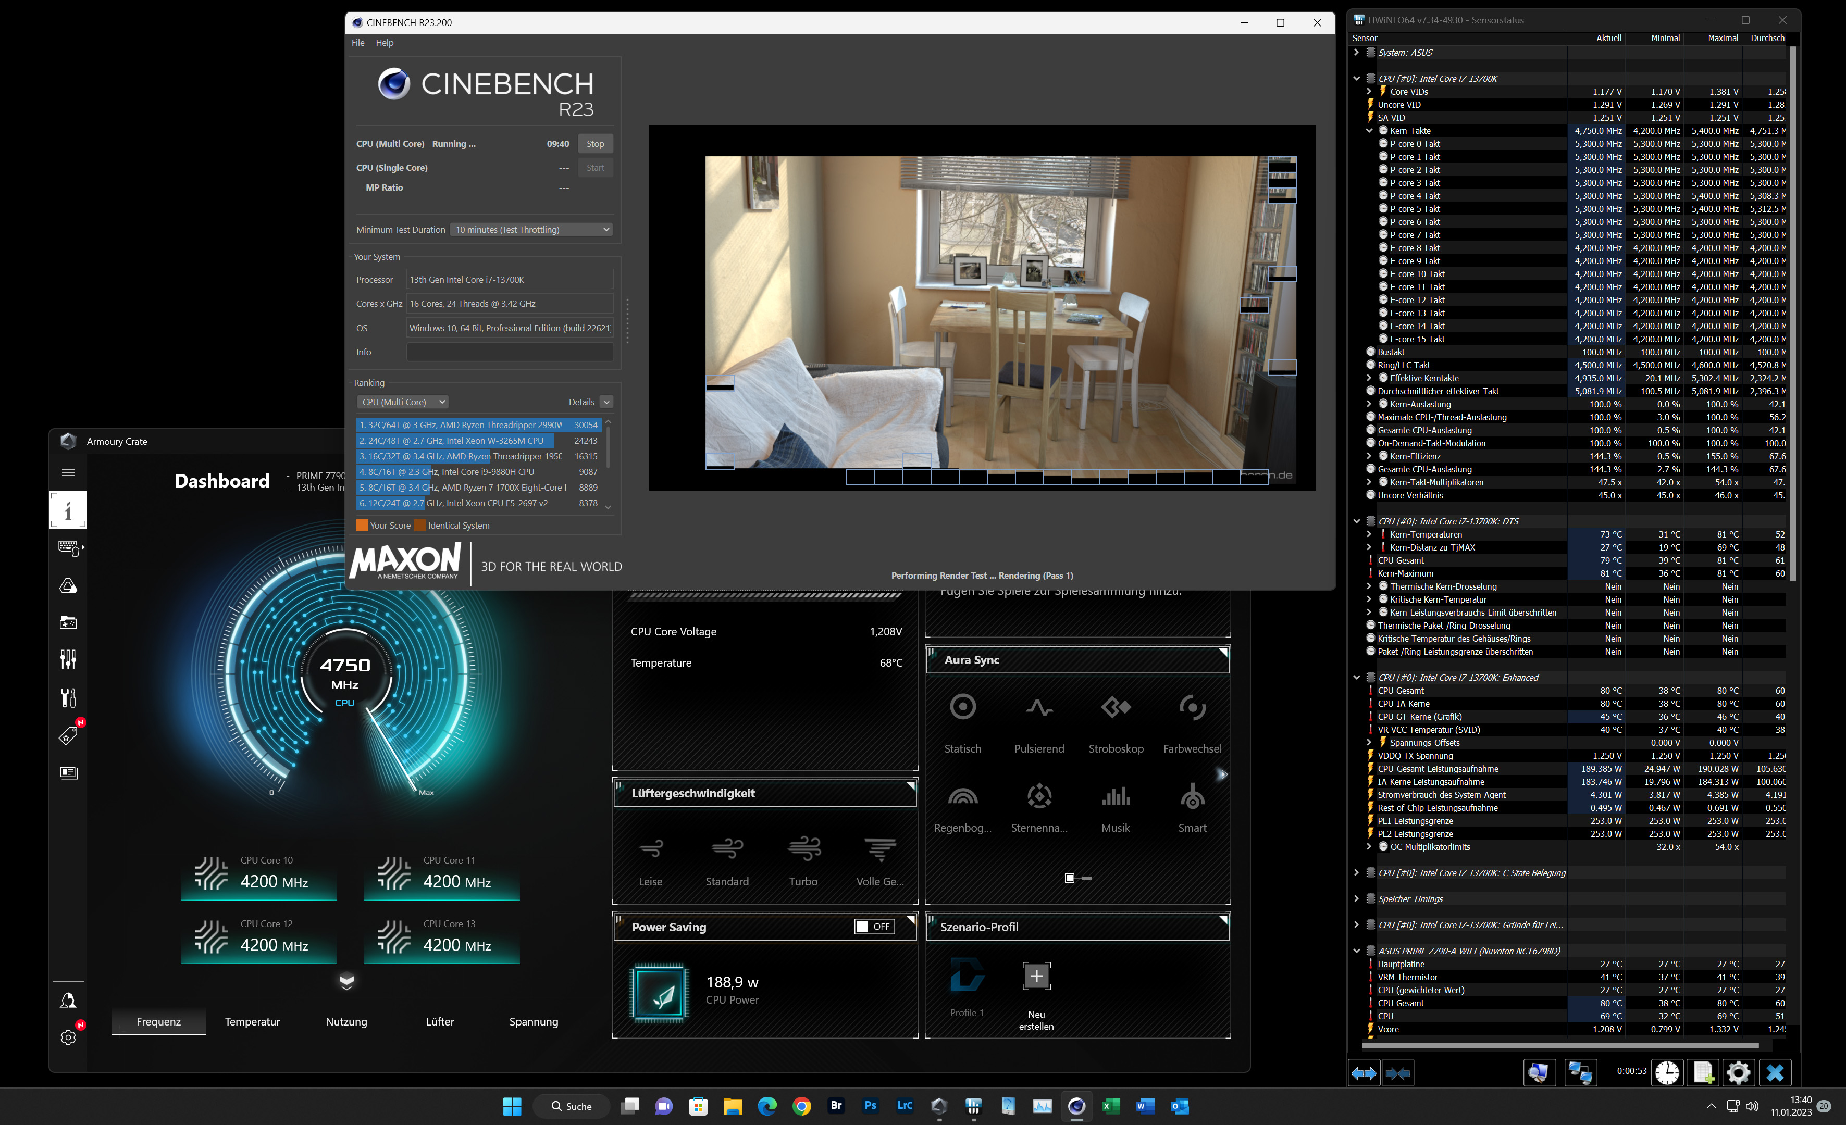Click the Aura Sync Statisch lighting icon
Viewport: 1846px width, 1125px height.
[x=962, y=706]
